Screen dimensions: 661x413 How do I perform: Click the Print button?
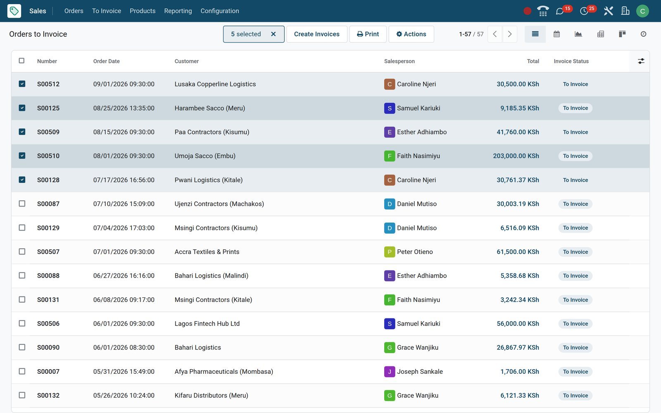click(x=368, y=34)
